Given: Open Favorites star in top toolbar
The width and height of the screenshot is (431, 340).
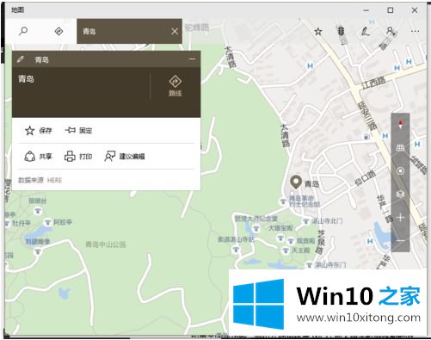Looking at the screenshot, I should pyautogui.click(x=318, y=31).
